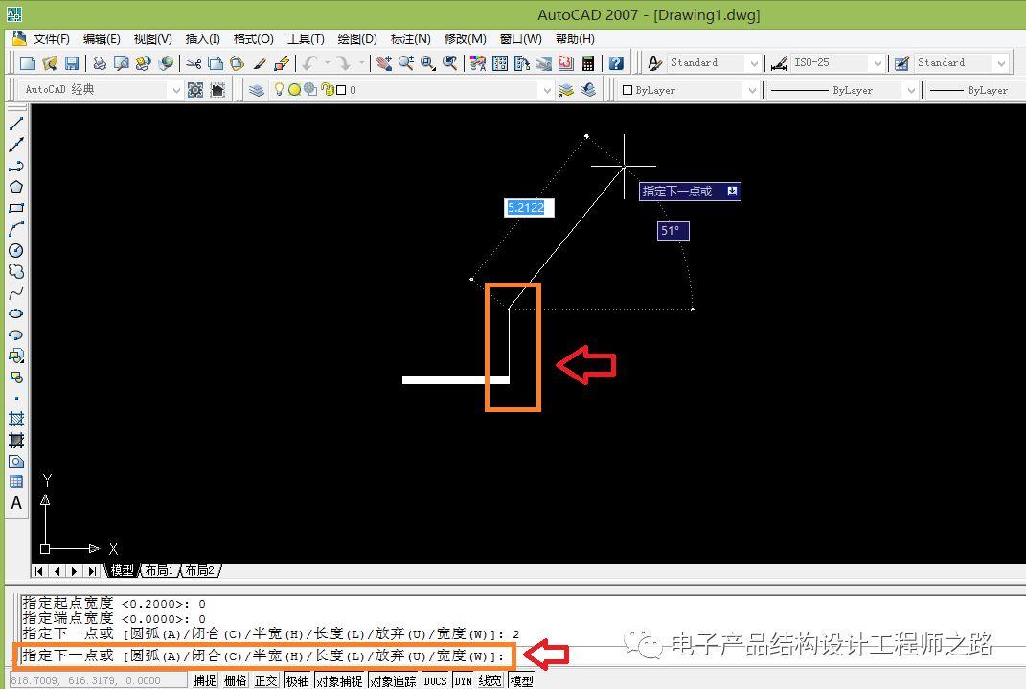Viewport: 1026px width, 689px height.
Task: Click the Plot printer icon
Action: tap(100, 63)
